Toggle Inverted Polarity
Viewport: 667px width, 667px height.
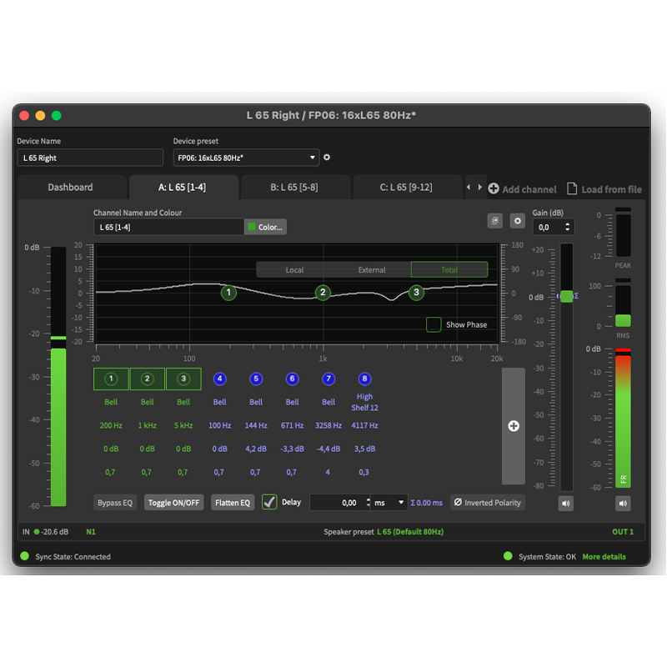(x=488, y=503)
